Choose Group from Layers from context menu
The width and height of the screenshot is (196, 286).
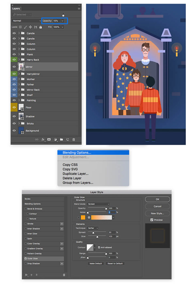pos(78,183)
